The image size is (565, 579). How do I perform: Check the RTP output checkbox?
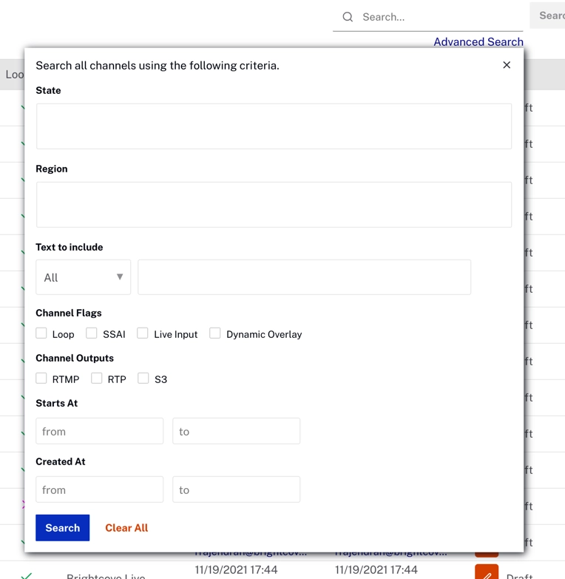click(97, 379)
